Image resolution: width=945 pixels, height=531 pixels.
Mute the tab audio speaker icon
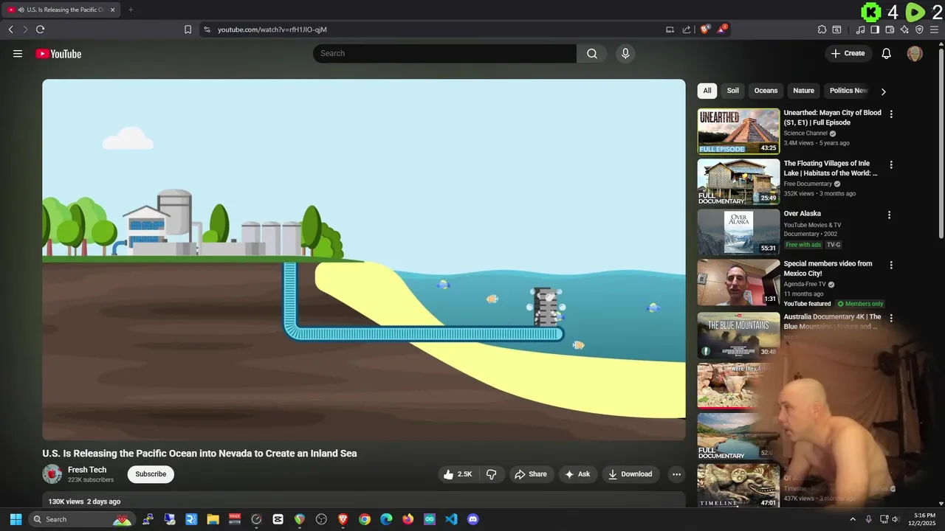tap(21, 10)
